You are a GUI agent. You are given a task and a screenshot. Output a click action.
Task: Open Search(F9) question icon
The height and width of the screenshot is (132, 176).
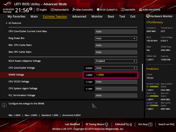click(x=122, y=10)
